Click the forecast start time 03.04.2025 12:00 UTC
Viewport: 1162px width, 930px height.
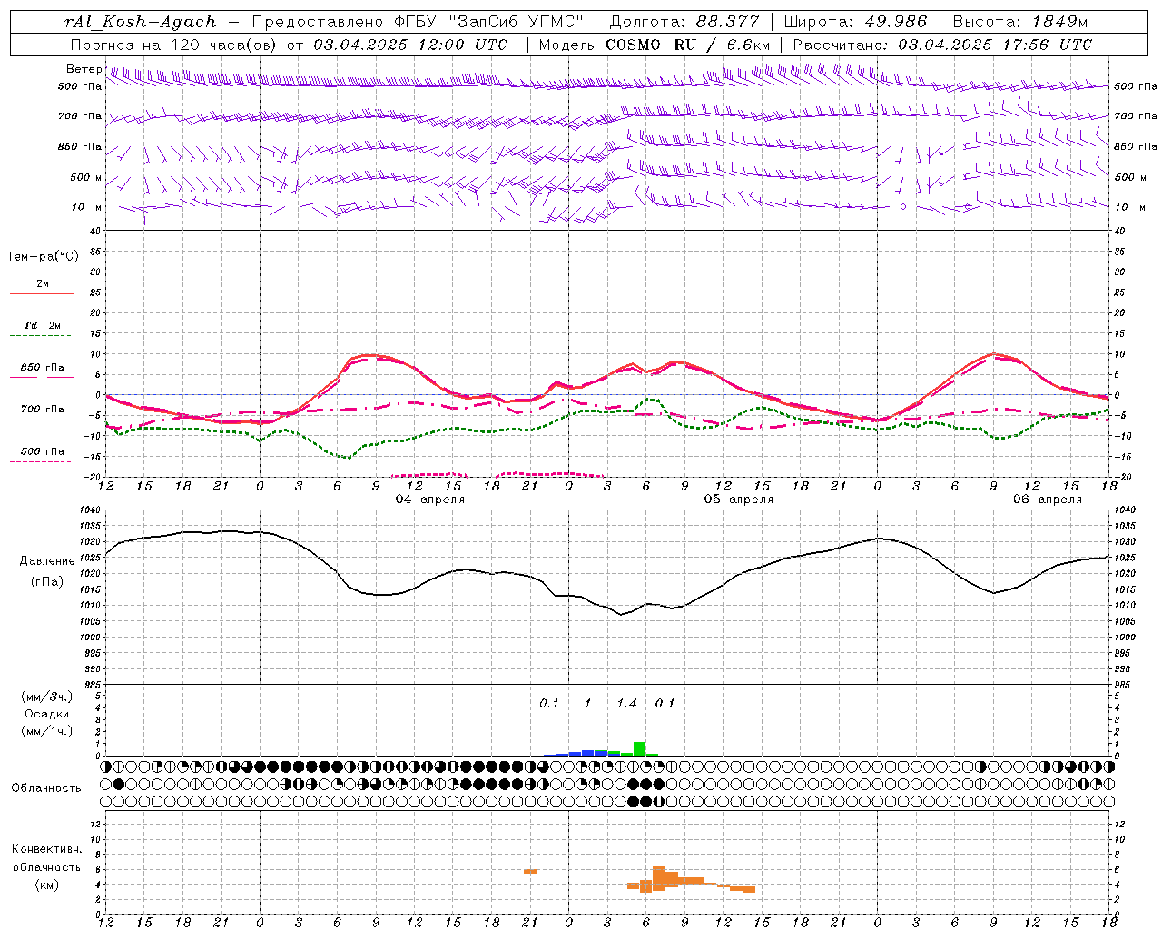click(410, 45)
